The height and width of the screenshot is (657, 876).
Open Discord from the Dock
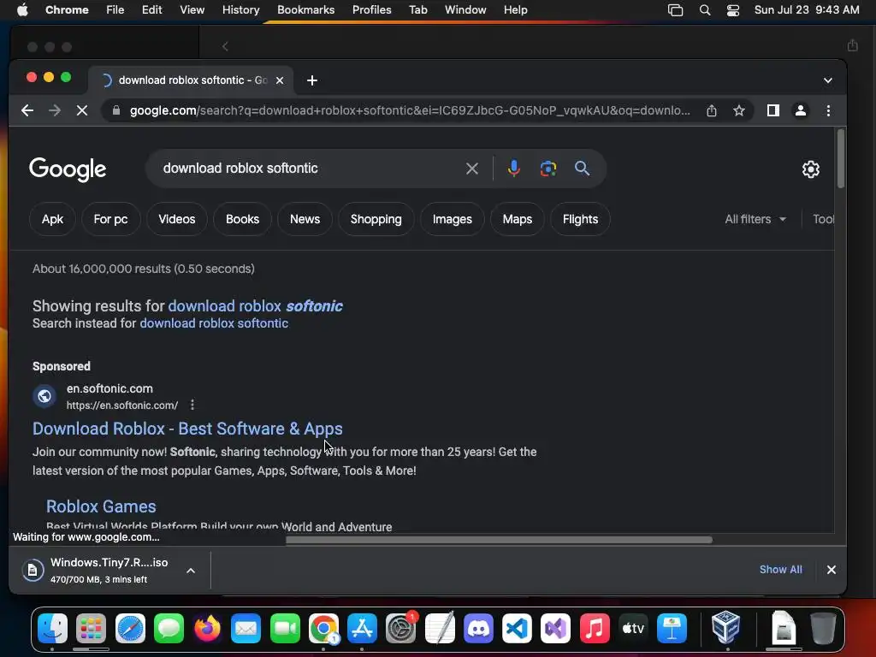coord(478,629)
